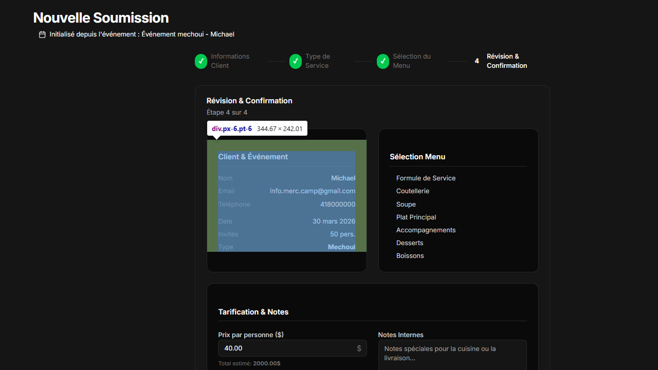Click the green check for Sélection du Menu

tap(383, 61)
